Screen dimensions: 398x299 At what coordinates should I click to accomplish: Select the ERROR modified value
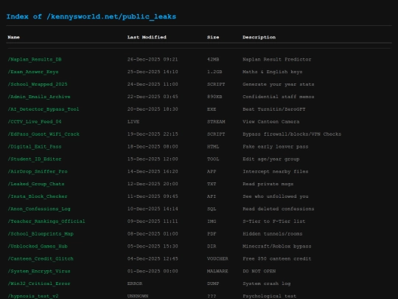(x=135, y=283)
